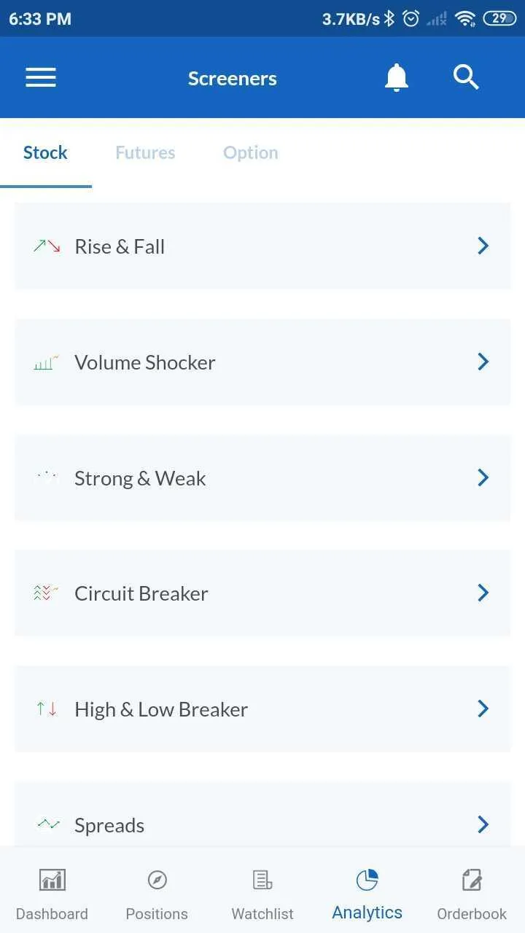This screenshot has height=933, width=525.
Task: Expand Rise & Fall chevron
Action: coord(483,246)
